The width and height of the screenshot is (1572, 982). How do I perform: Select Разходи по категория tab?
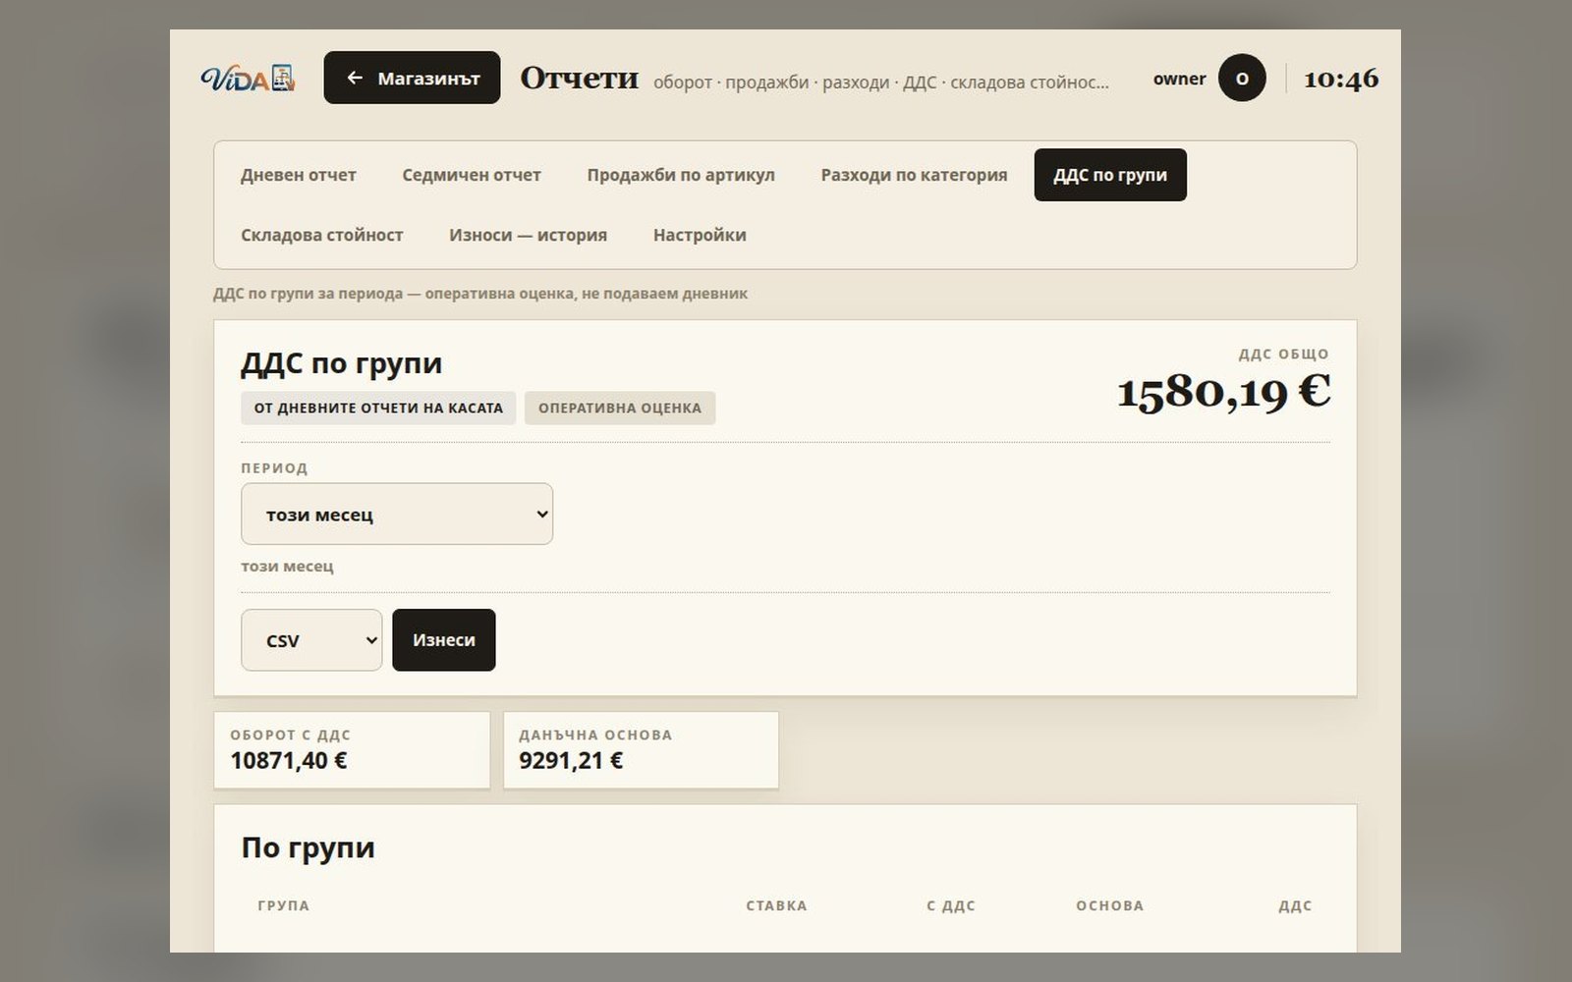[914, 175]
